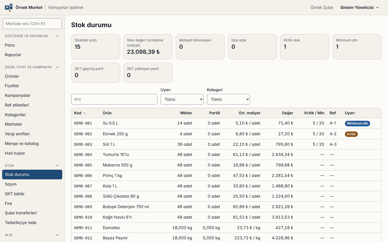Select Stok durumu in the sidebar

pyautogui.click(x=32, y=175)
